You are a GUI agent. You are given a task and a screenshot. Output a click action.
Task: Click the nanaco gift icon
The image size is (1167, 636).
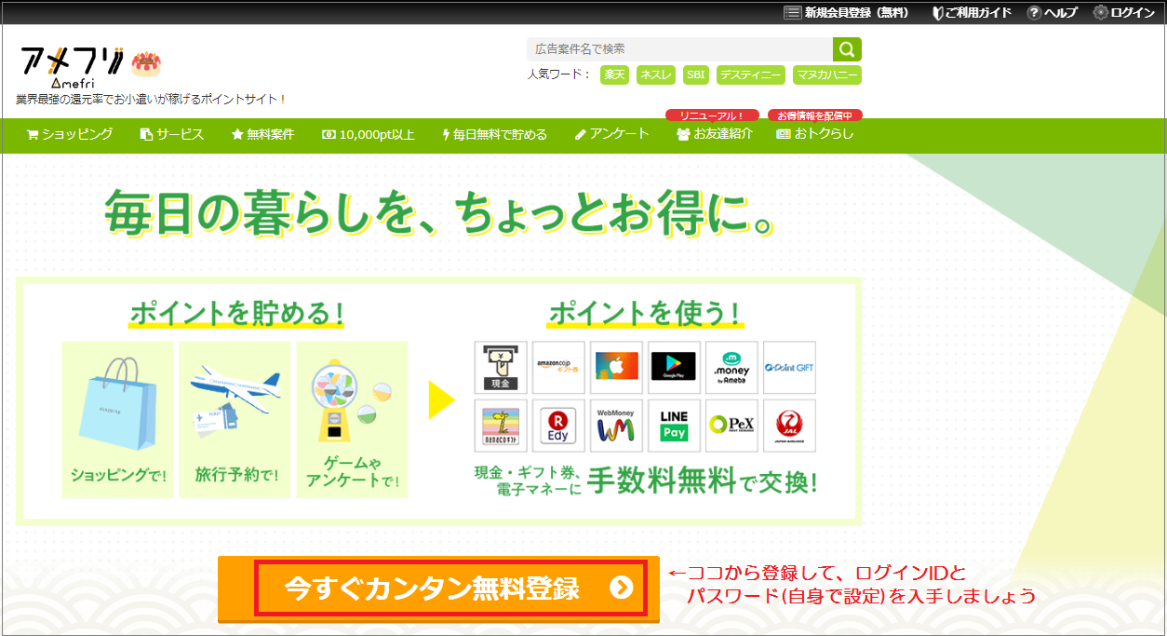click(x=501, y=426)
